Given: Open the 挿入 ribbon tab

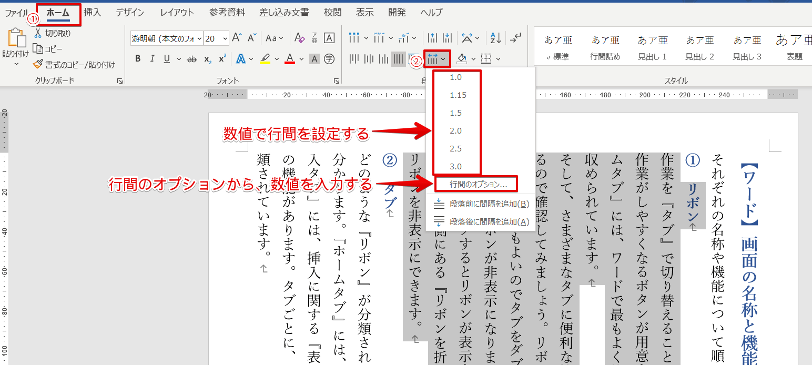Looking at the screenshot, I should tap(93, 12).
